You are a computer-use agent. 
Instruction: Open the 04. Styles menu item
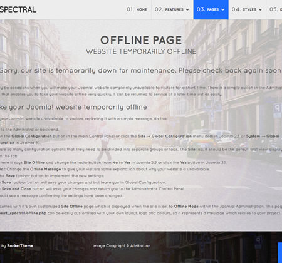pos(247,9)
